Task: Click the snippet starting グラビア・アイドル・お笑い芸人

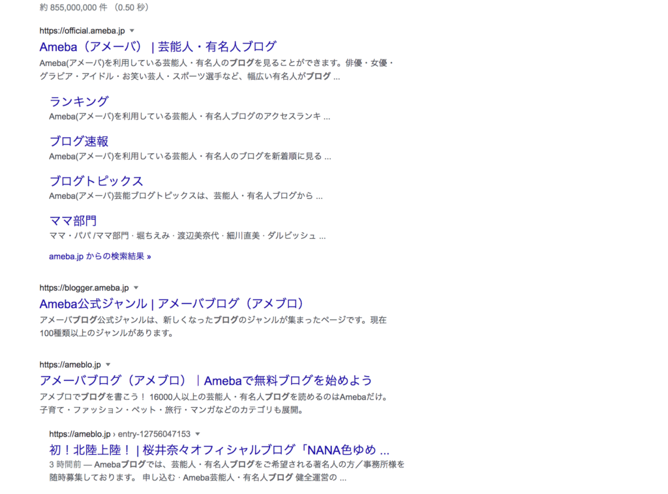Action: coord(190,76)
